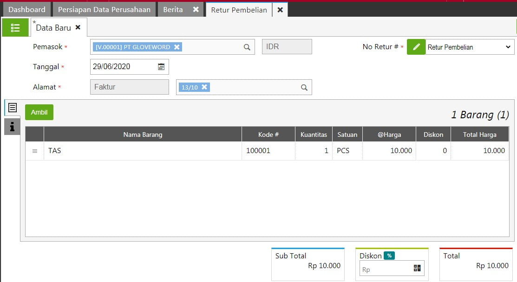Click the @Harga column header
The height and width of the screenshot is (282, 517).
point(389,135)
